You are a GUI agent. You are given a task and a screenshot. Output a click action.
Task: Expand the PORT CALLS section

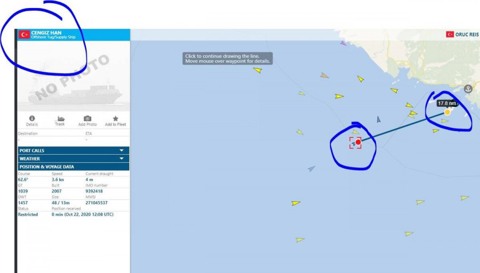pos(74,150)
